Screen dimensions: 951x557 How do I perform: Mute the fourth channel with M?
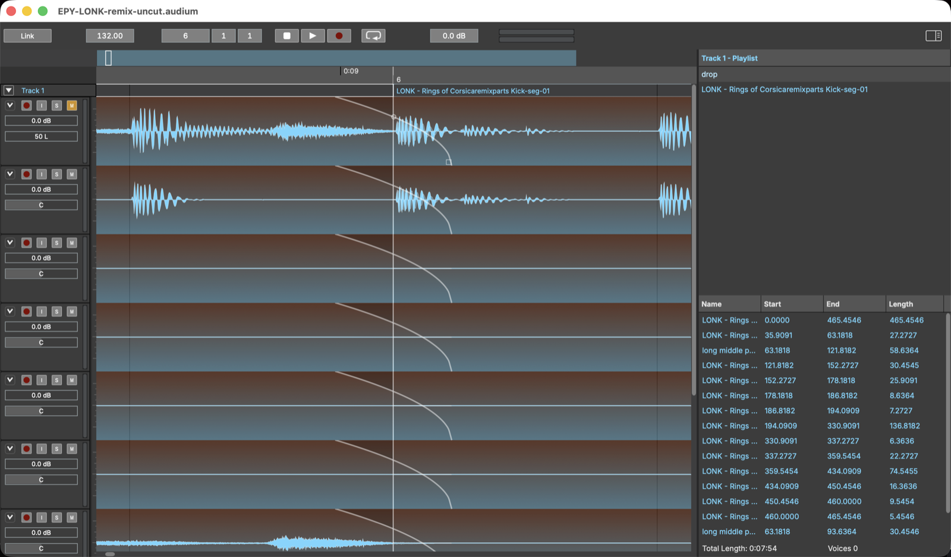click(x=71, y=311)
